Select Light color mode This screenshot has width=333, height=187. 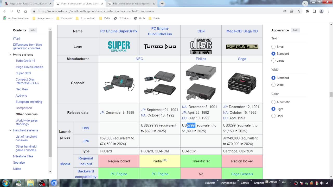pyautogui.click(x=273, y=109)
